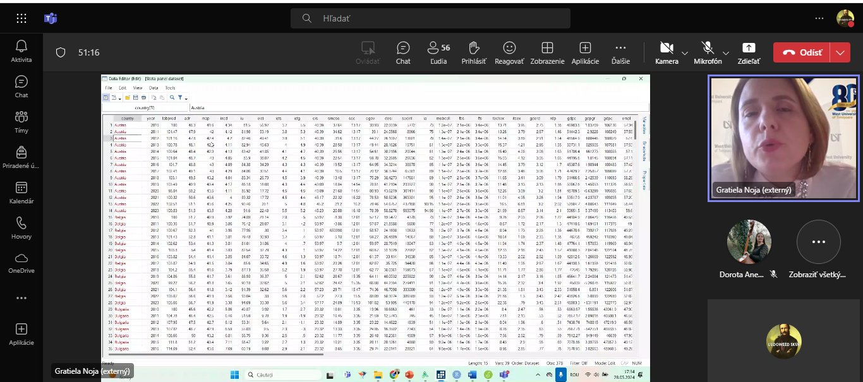Open the Kalendár calendar view
The image size is (863, 382).
21,192
